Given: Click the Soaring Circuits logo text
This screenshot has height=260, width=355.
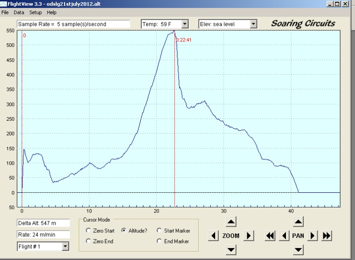Looking at the screenshot, I should tap(303, 24).
